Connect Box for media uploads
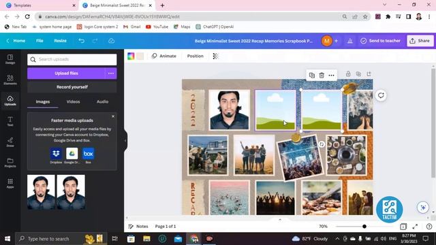The width and height of the screenshot is (436, 245). pyautogui.click(x=89, y=154)
